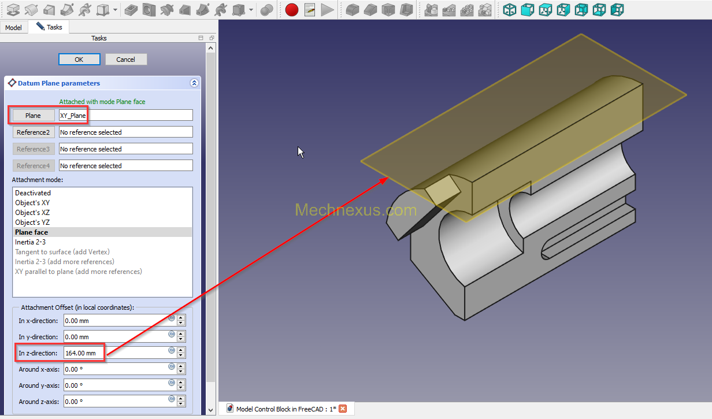Open the Macros dialog notepad icon

tap(310, 9)
